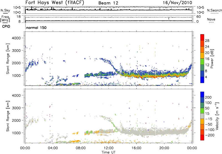Click the date '16/Nov/2010'
Image resolution: width=222 pixels, height=154 pixels.
177,3
